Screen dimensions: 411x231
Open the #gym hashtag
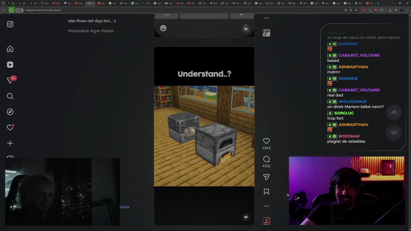[x=95, y=31]
